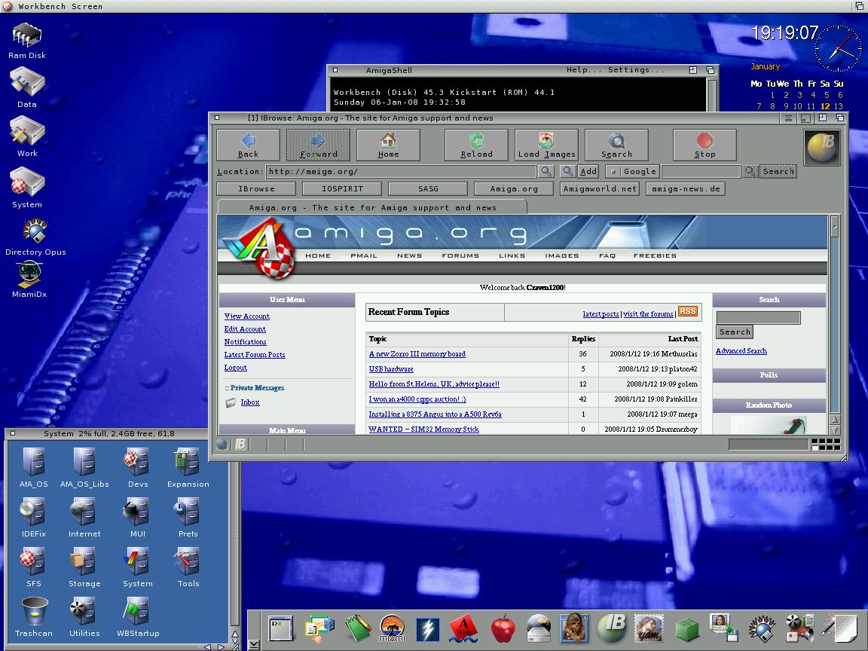The width and height of the screenshot is (868, 651).
Task: Go Back in IBrowse
Action: (248, 145)
